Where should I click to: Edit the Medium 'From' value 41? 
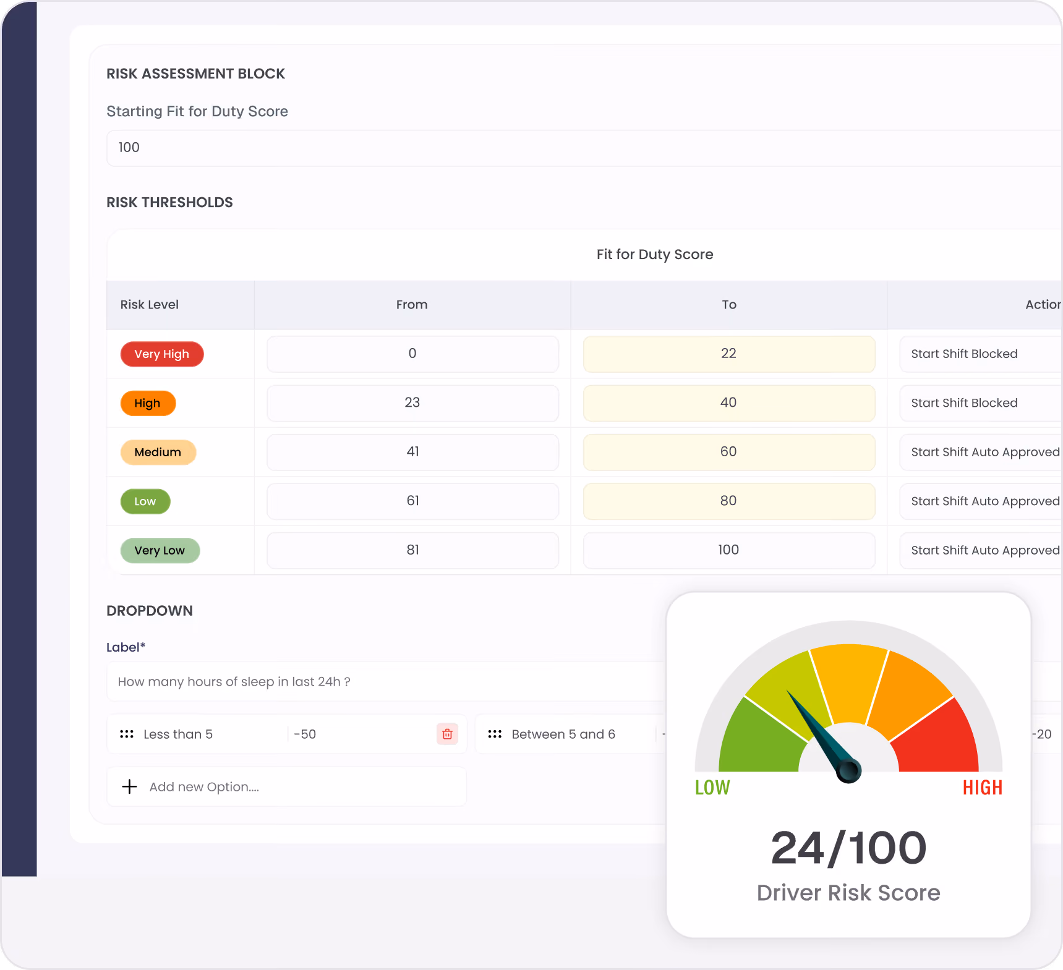pyautogui.click(x=412, y=452)
